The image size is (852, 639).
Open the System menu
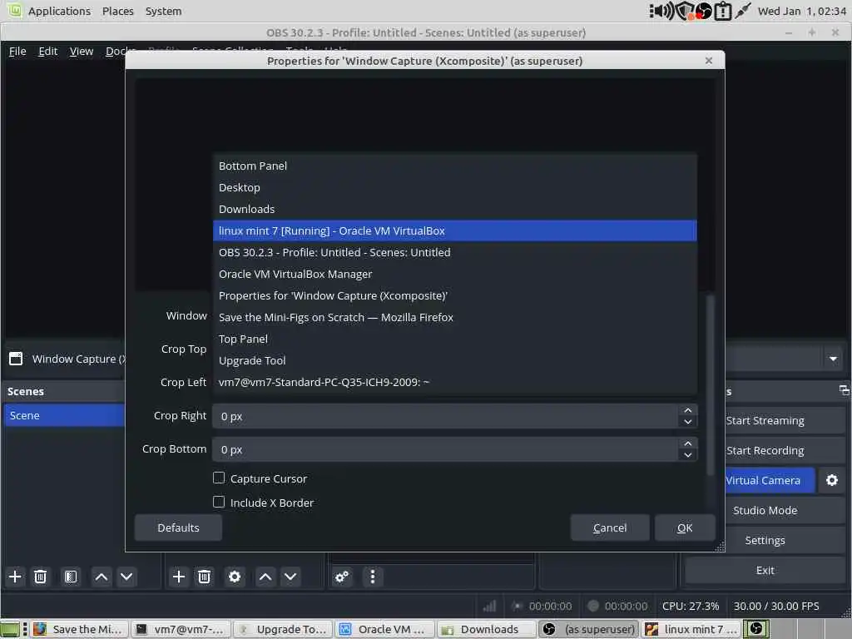click(164, 11)
